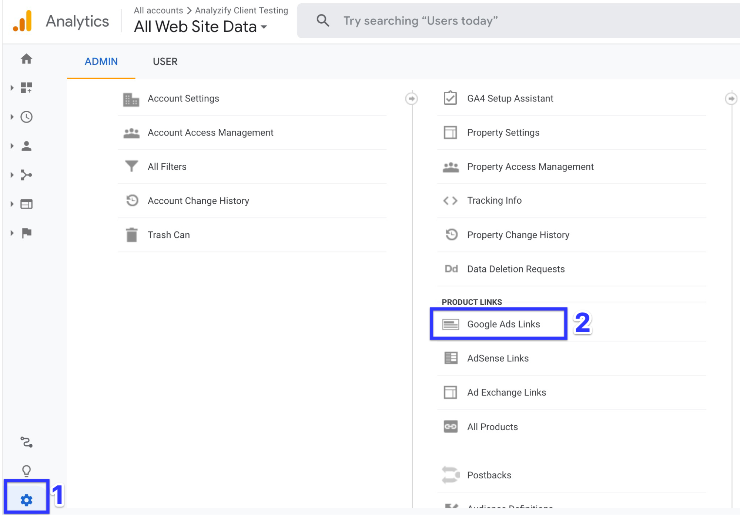Click the Account Change History clock icon
This screenshot has width=740, height=515.
(132, 200)
